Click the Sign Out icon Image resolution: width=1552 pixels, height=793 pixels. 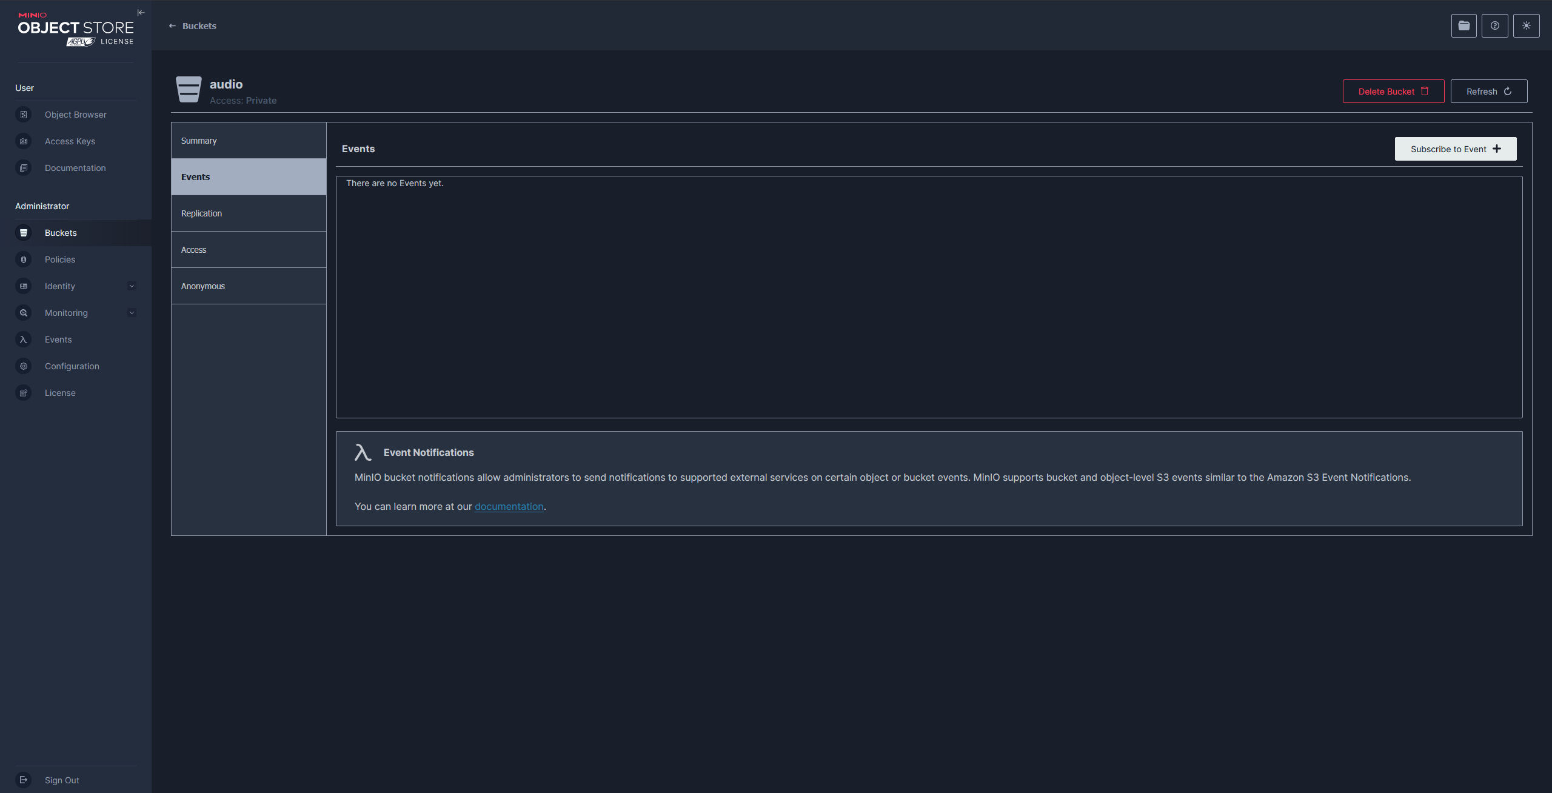[24, 780]
